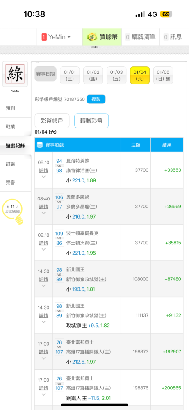
Task: Copy account number with 複製 button
Action: pos(96,99)
